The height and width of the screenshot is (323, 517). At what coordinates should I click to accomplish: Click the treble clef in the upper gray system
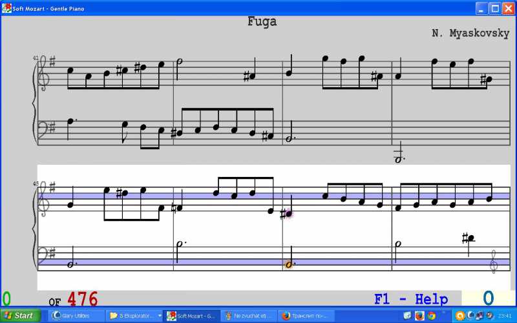(44, 74)
